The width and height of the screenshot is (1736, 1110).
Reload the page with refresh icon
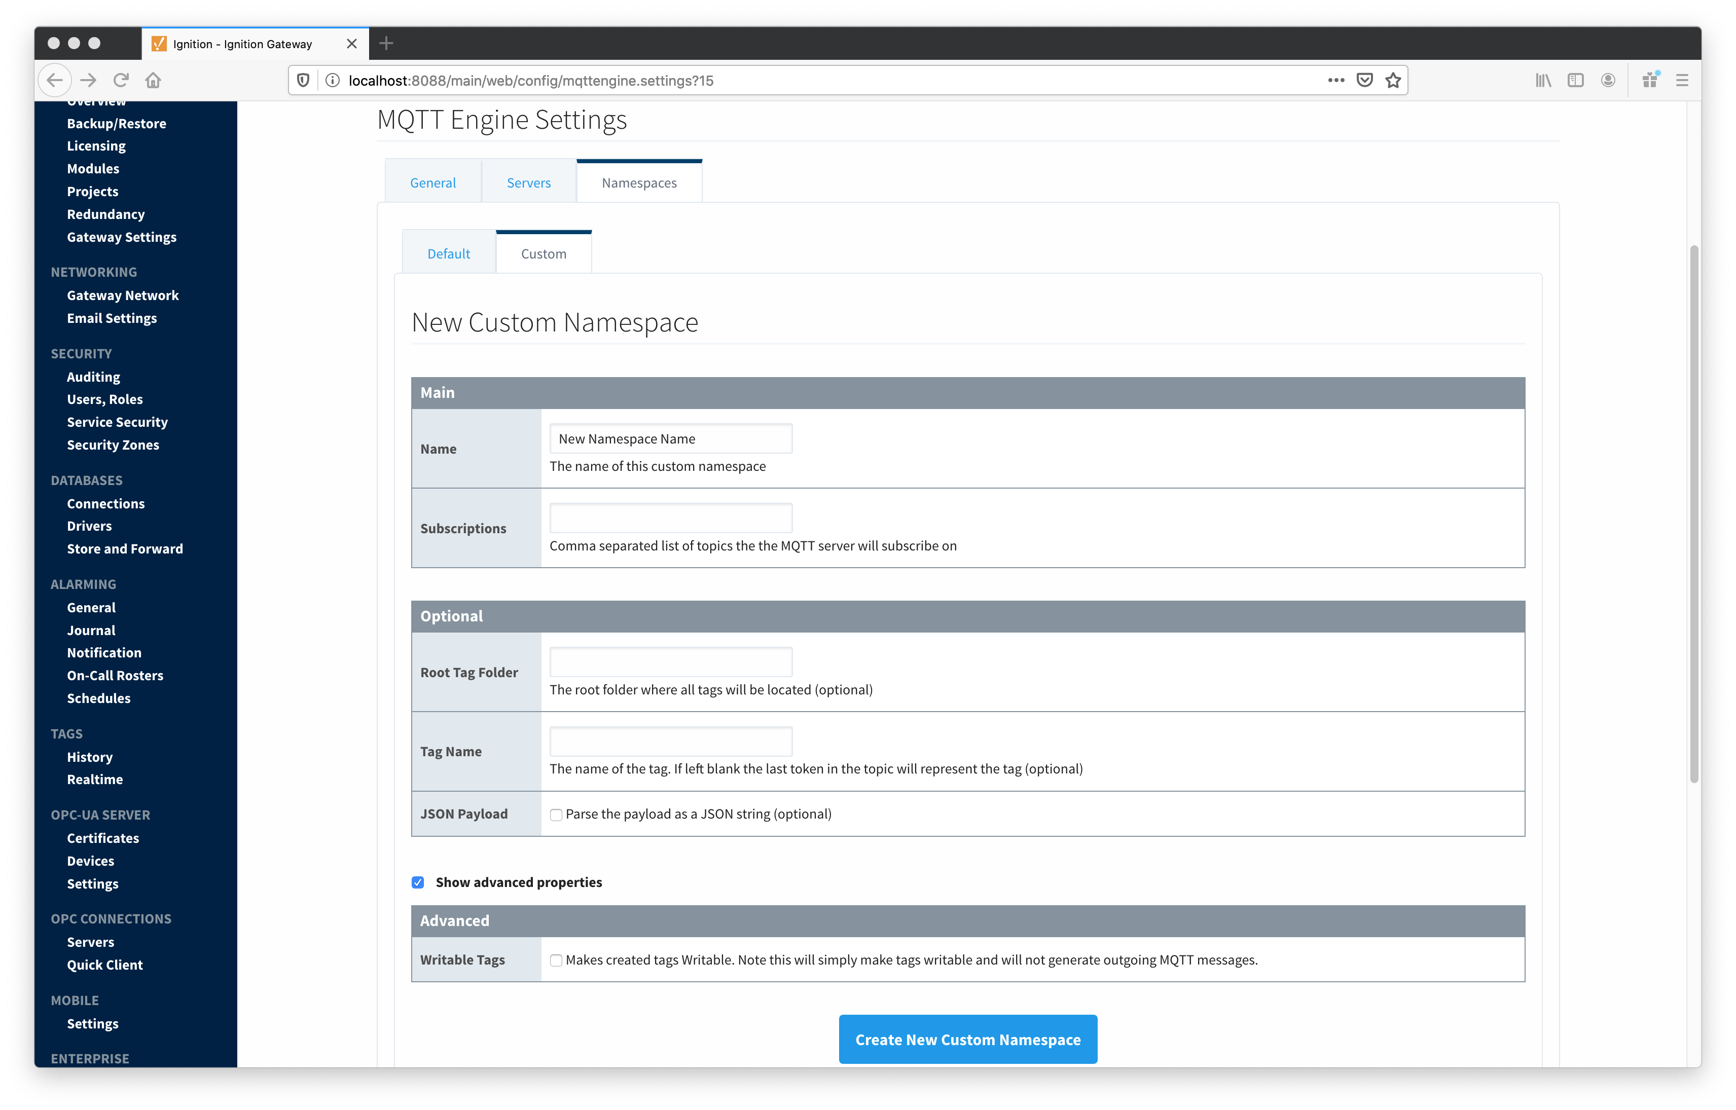(x=121, y=80)
